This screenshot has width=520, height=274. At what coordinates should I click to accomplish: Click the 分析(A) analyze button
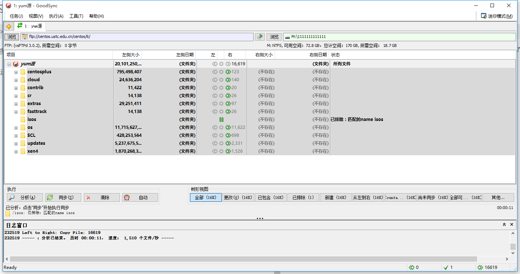point(25,197)
